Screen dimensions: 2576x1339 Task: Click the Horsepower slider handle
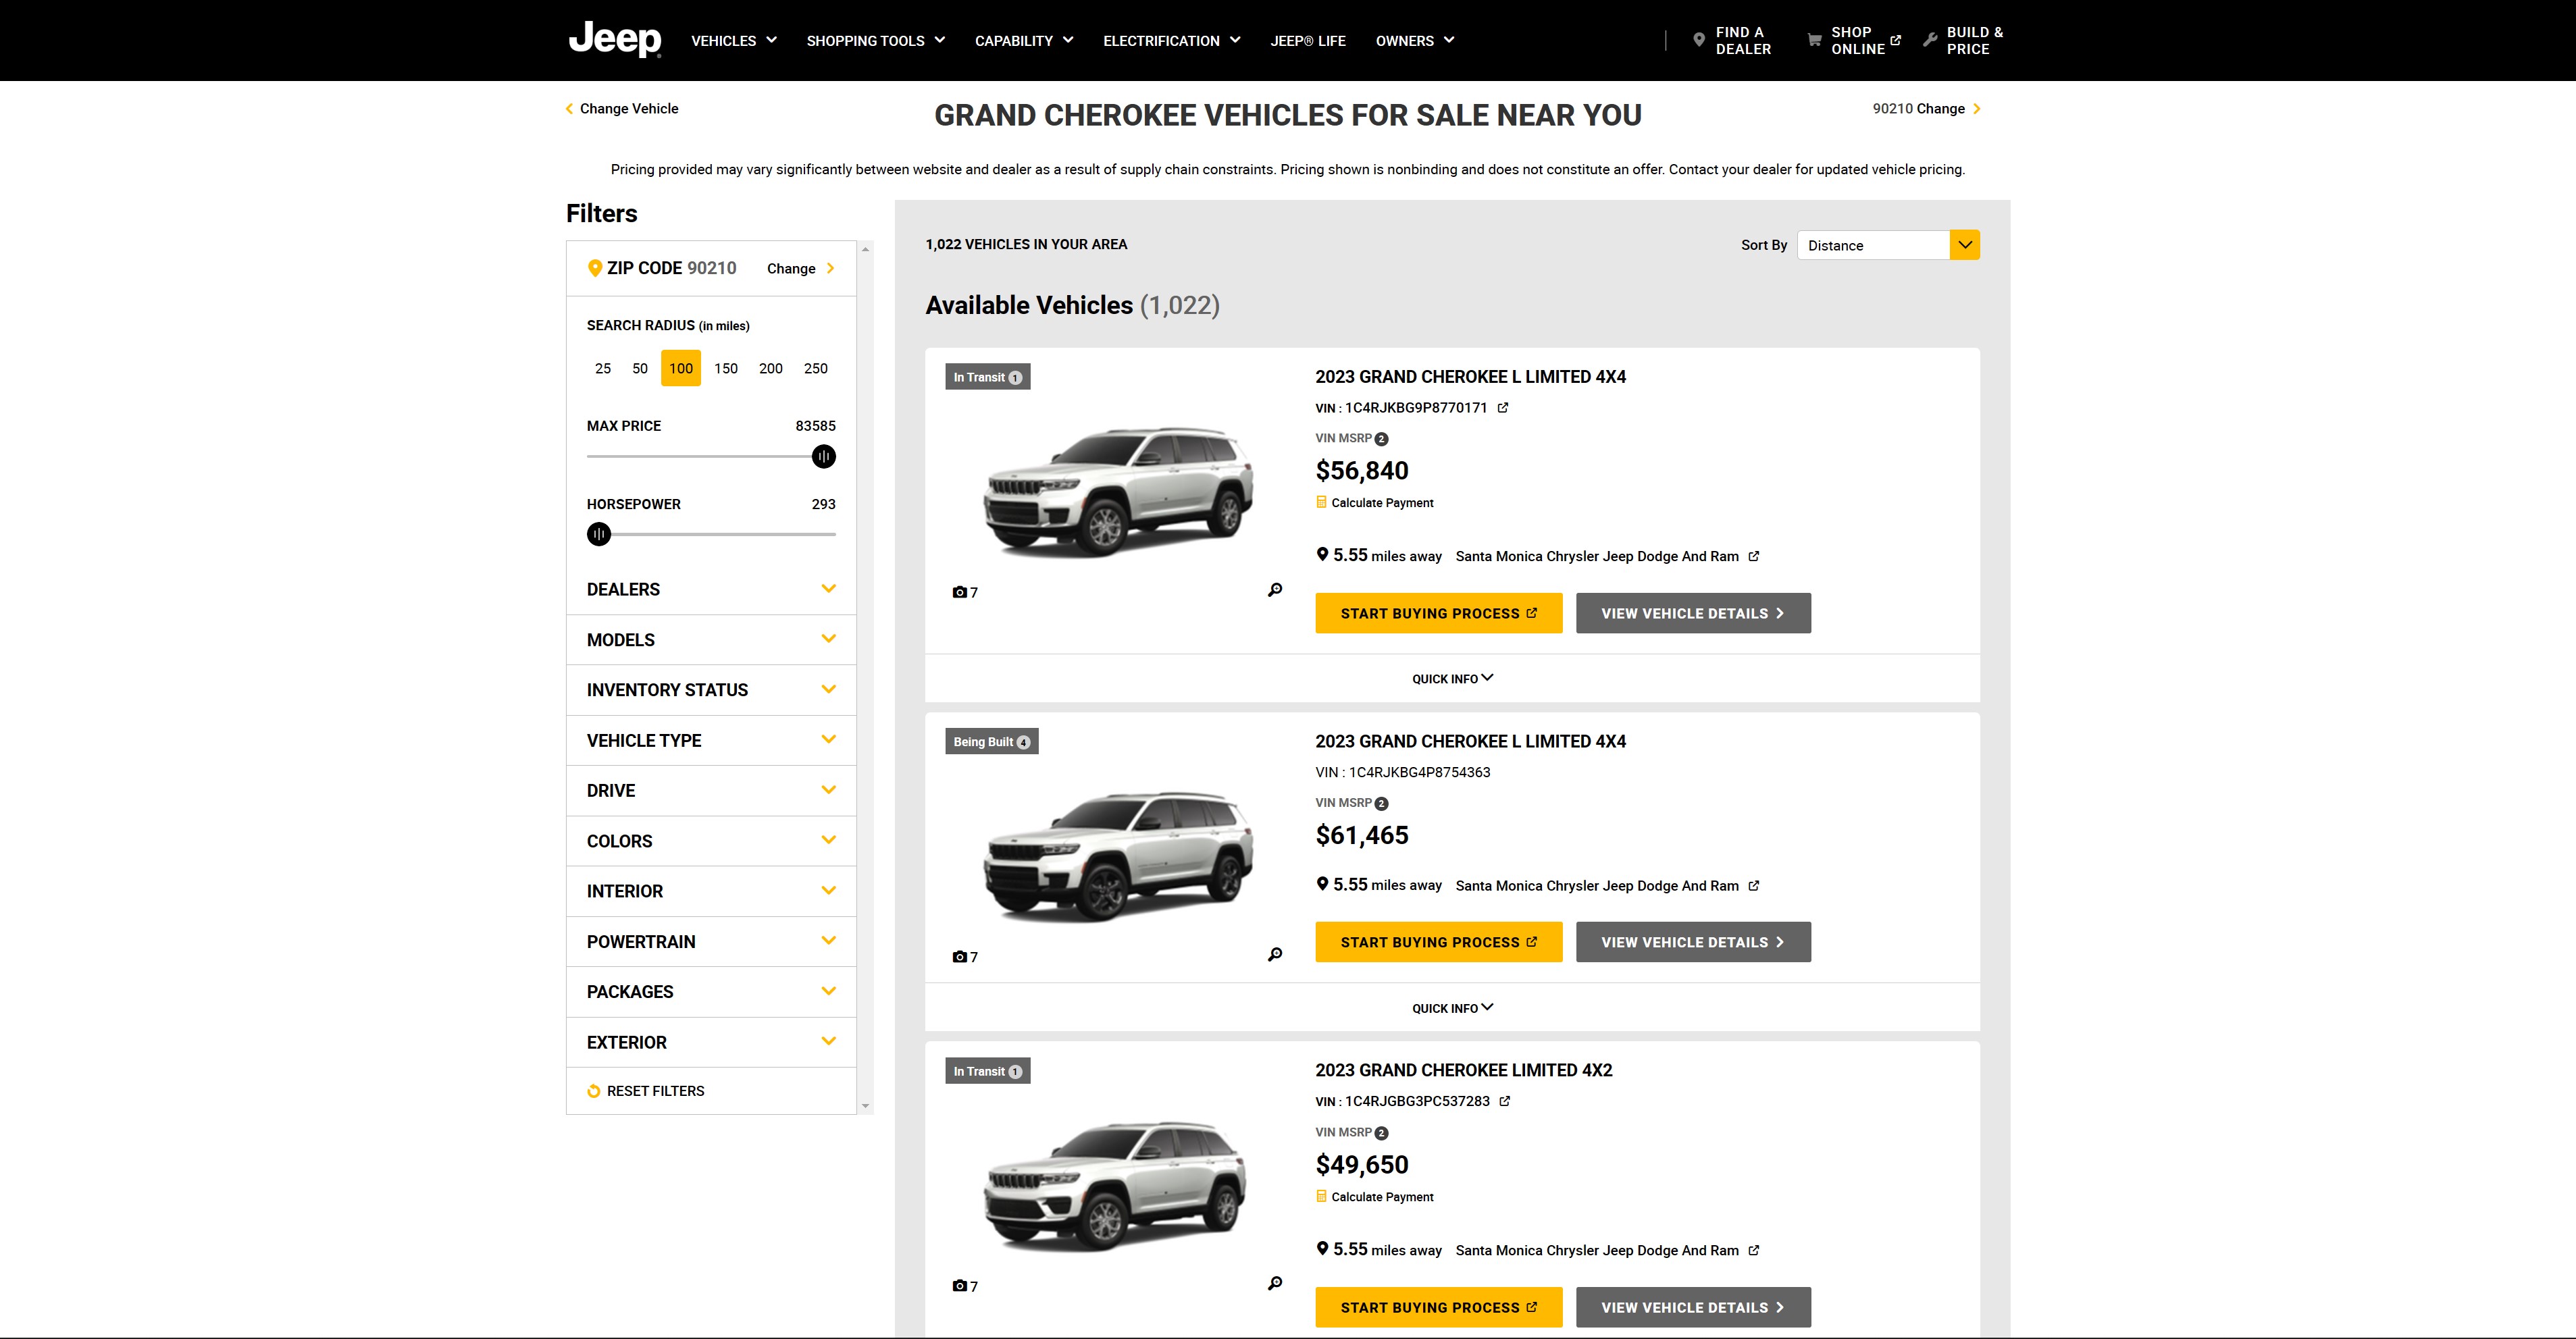click(599, 534)
